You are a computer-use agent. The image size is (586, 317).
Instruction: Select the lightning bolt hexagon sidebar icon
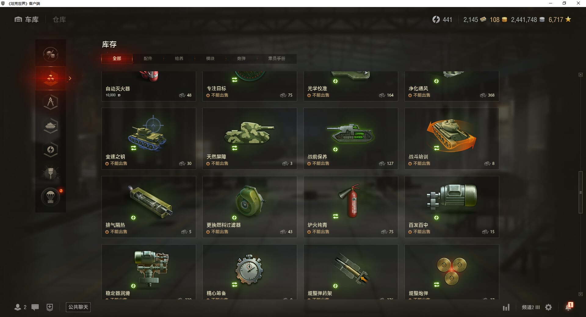[x=51, y=150]
